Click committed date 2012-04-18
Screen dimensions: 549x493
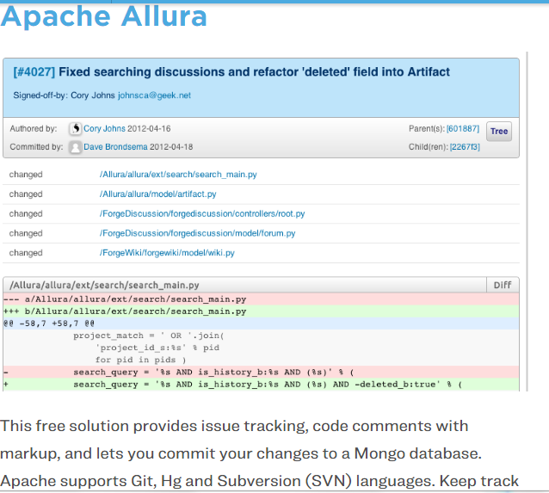171,147
